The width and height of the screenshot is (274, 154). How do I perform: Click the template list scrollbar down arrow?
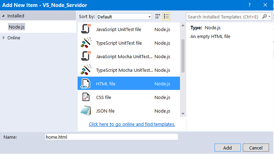point(183,114)
